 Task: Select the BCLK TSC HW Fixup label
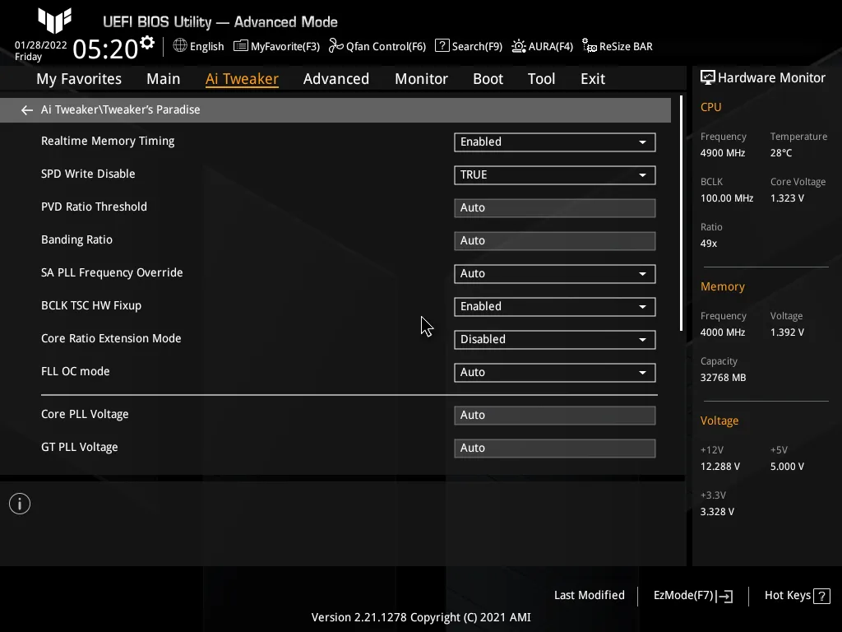click(91, 305)
